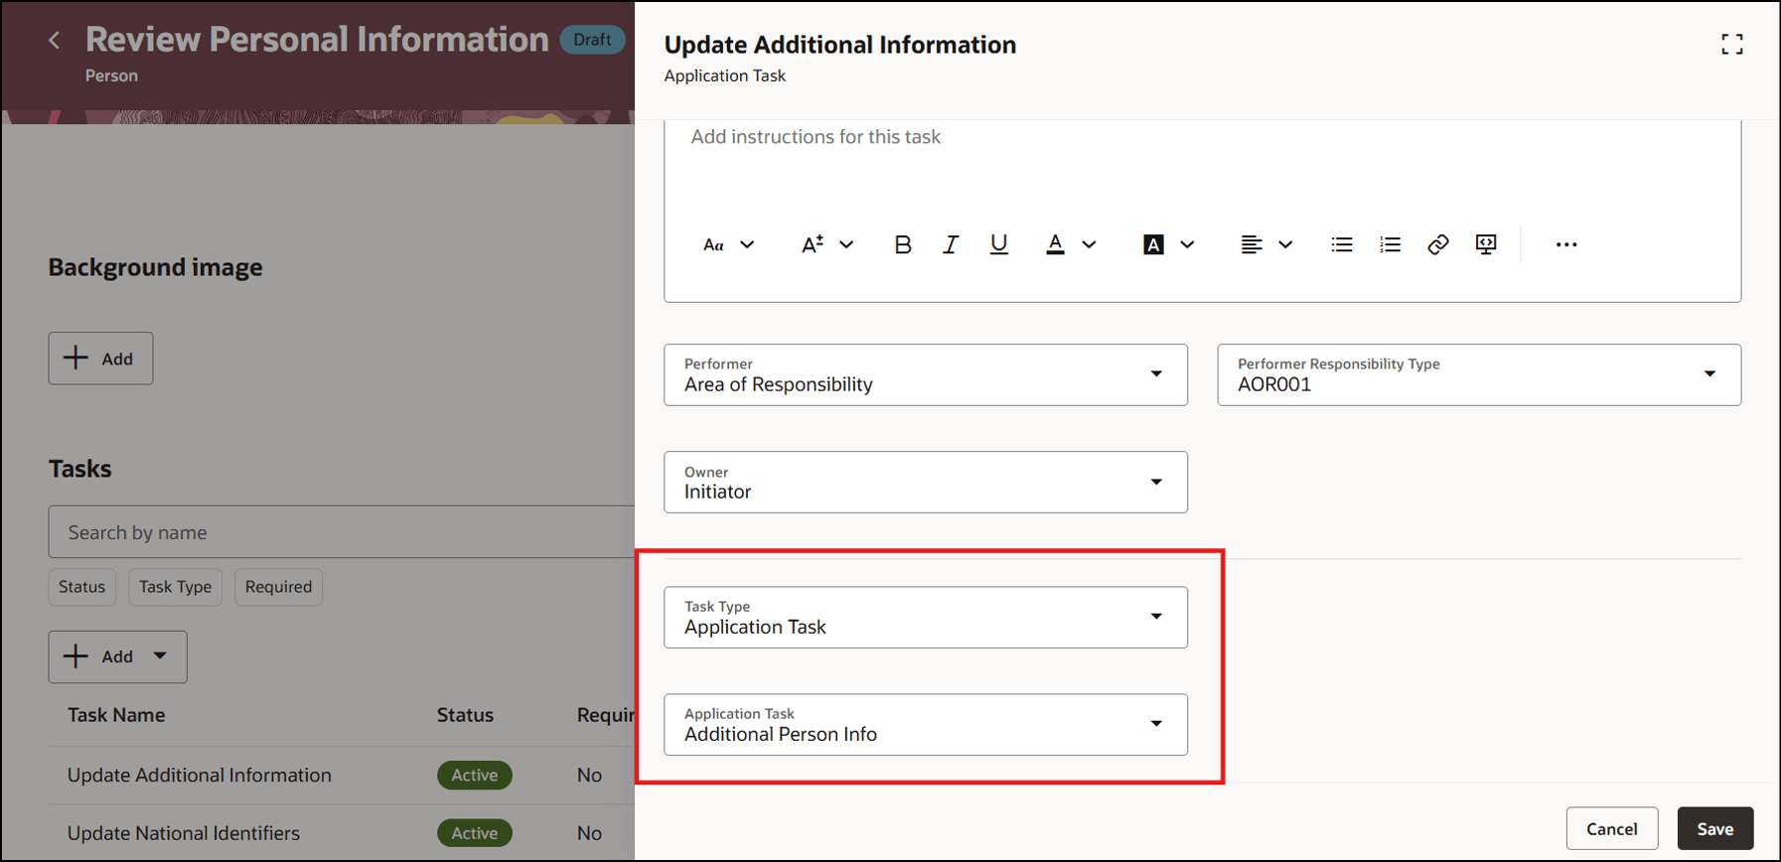
Task: Open the Owner dropdown
Action: click(x=926, y=482)
